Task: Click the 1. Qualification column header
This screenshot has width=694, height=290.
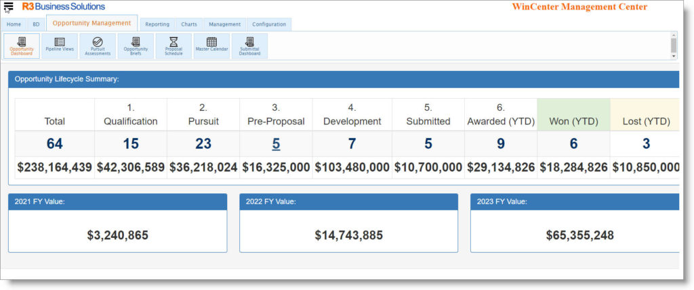Action: (131, 115)
